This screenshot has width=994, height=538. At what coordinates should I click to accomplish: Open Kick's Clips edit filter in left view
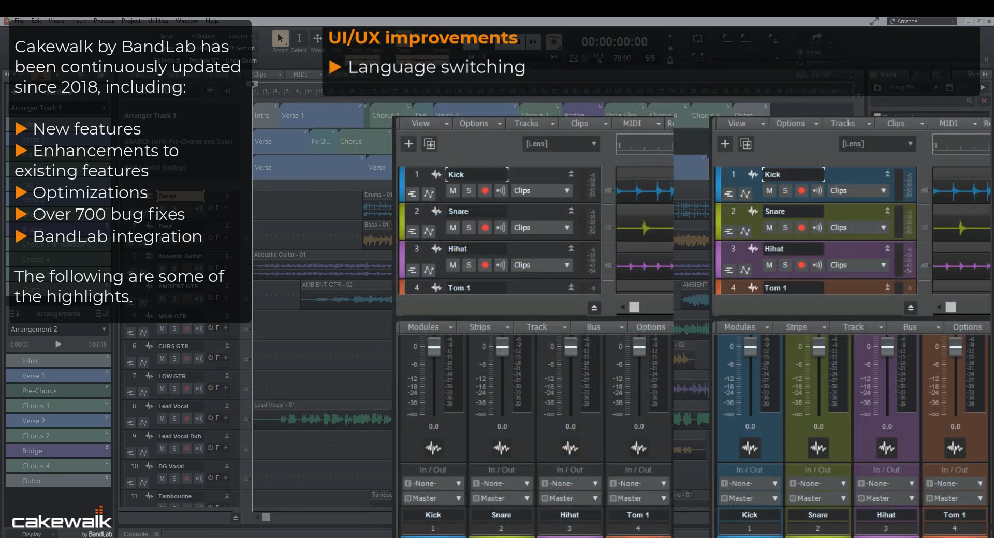tap(542, 190)
